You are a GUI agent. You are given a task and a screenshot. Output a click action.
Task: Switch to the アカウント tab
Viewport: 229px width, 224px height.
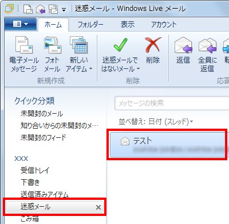tap(164, 25)
